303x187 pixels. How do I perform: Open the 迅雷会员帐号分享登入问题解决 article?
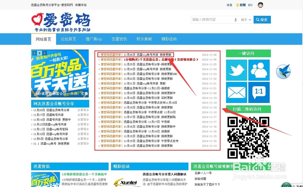(165, 174)
